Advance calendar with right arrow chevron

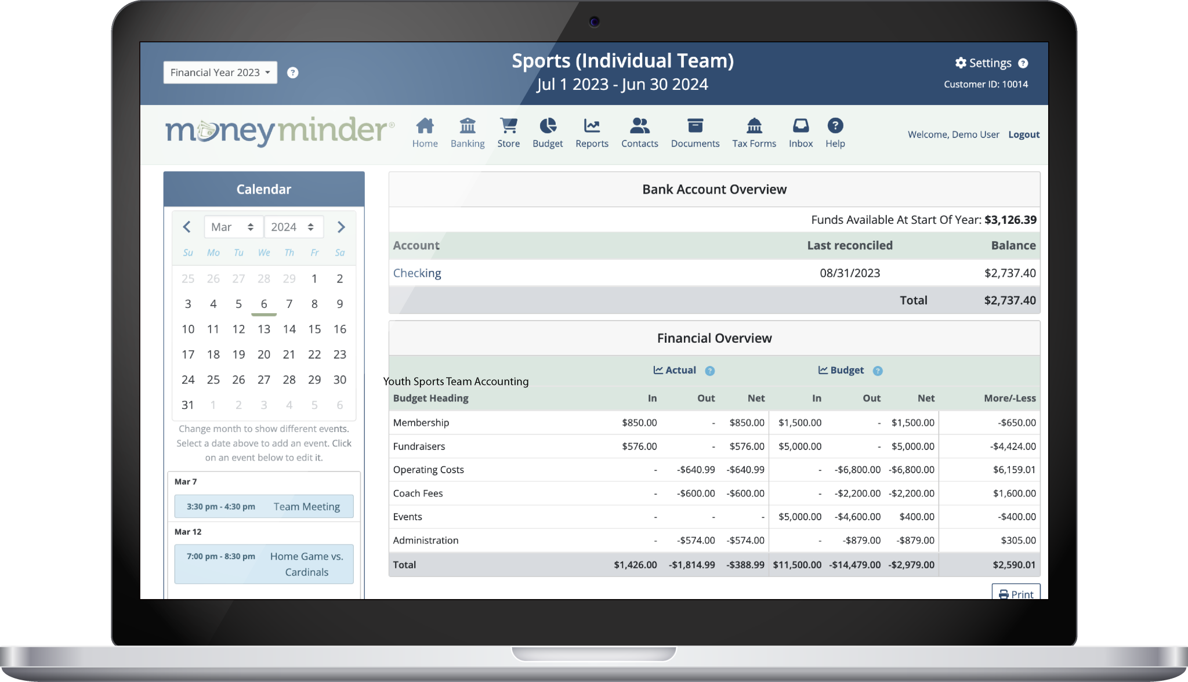tap(341, 227)
